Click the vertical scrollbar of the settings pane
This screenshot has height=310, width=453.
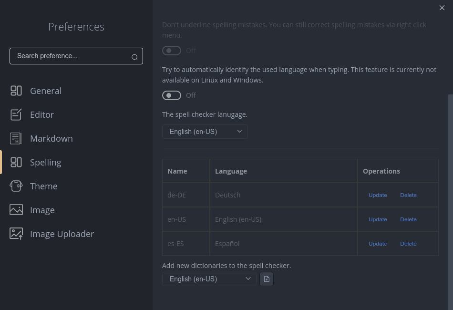coord(451,202)
